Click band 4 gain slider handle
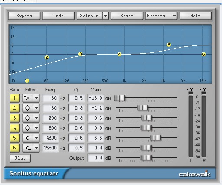This screenshot has height=185, width=222. tap(146, 128)
